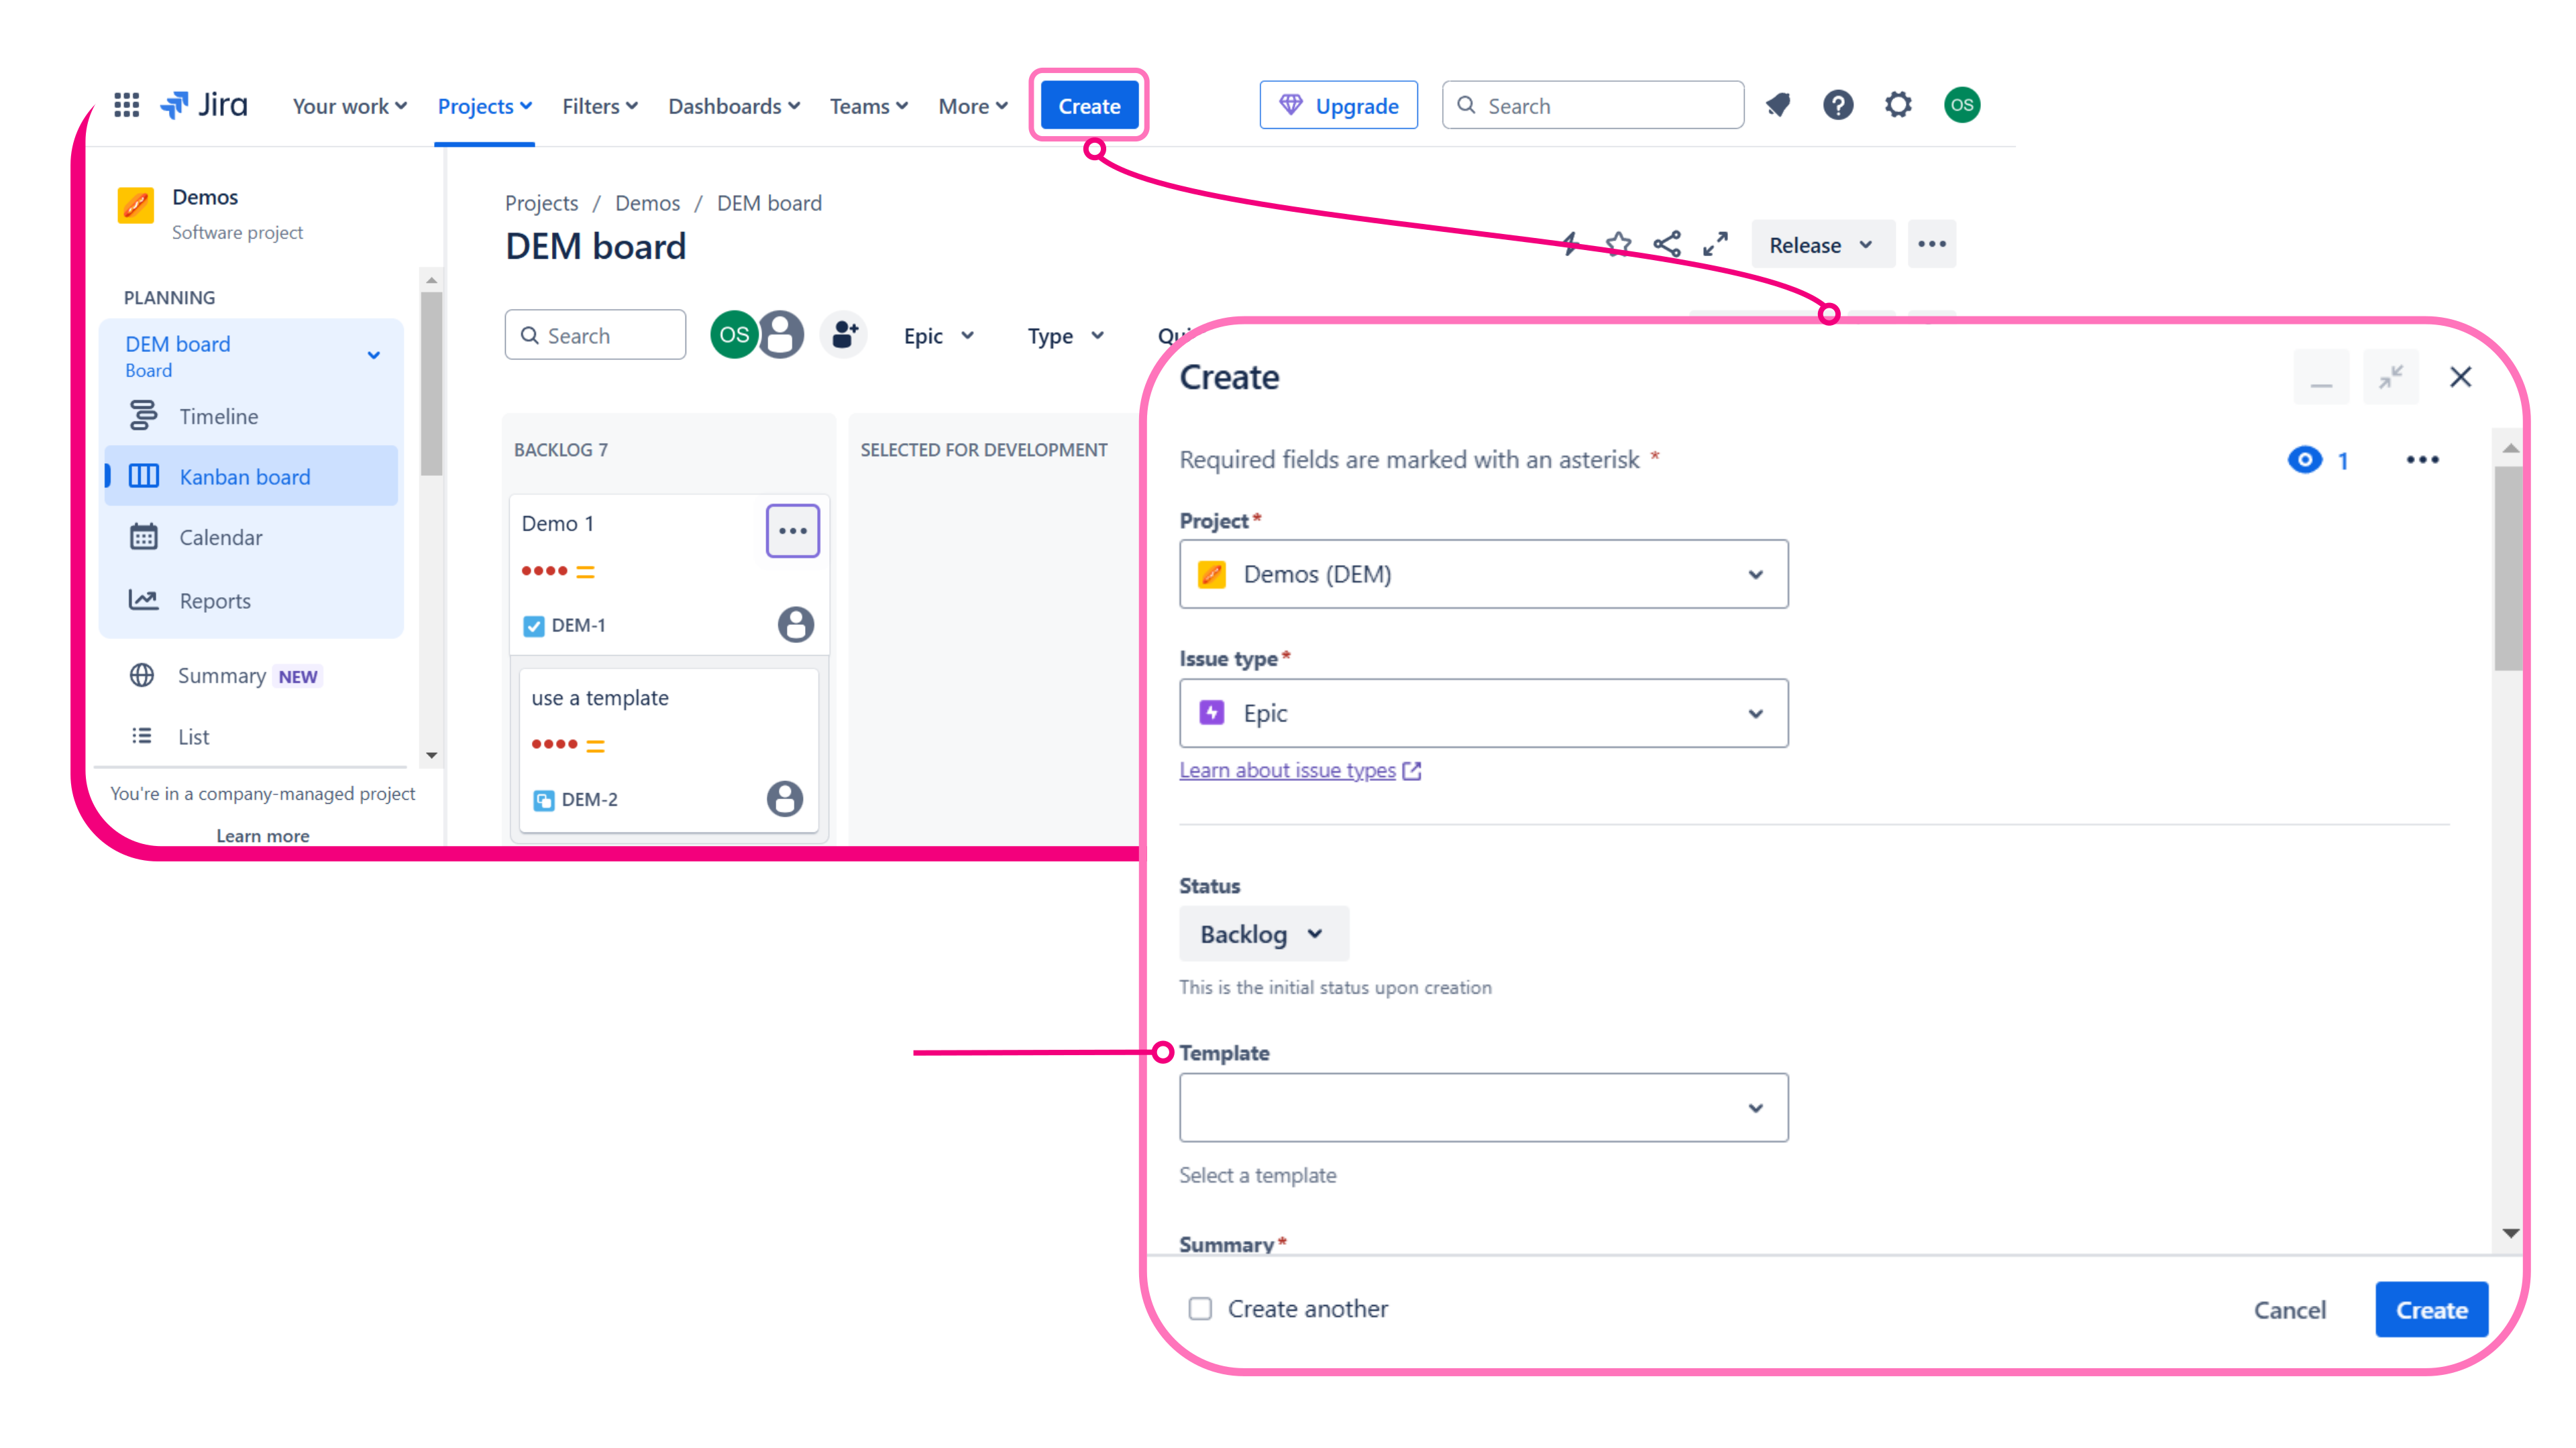The width and height of the screenshot is (2576, 1448).
Task: Click Cancel in the Create dialog
Action: 2289,1309
